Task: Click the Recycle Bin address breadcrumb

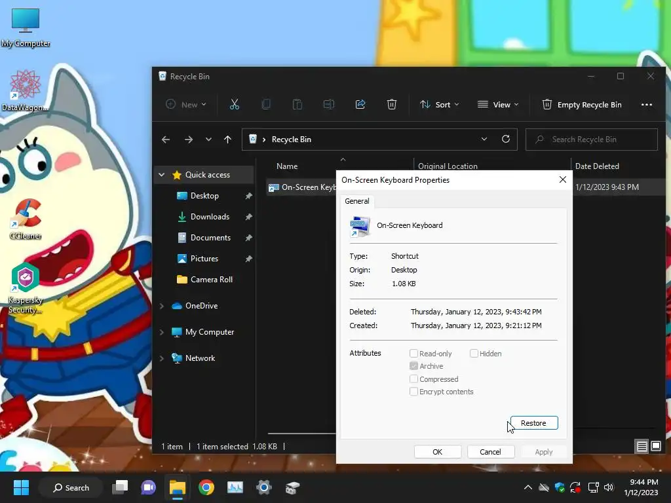Action: [291, 140]
